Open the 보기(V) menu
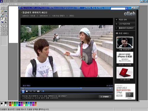This screenshot has width=148, height=111. (x=20, y=4)
